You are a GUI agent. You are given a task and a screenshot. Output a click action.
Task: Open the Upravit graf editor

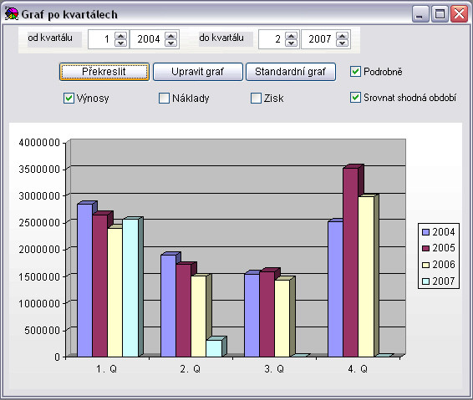197,72
